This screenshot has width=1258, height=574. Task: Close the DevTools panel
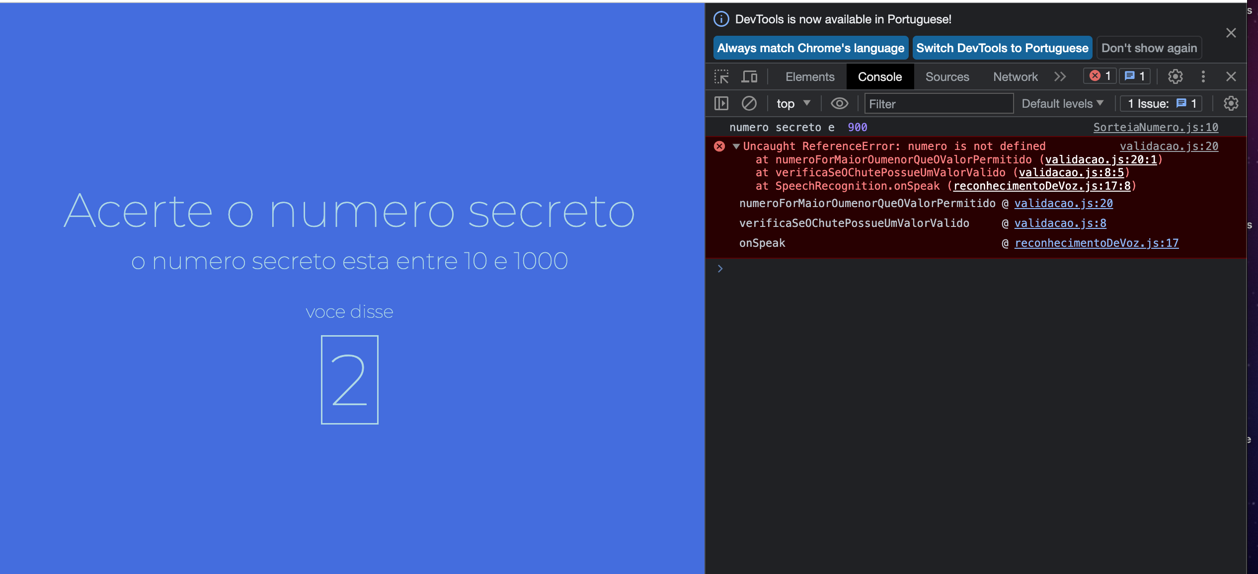(x=1231, y=76)
